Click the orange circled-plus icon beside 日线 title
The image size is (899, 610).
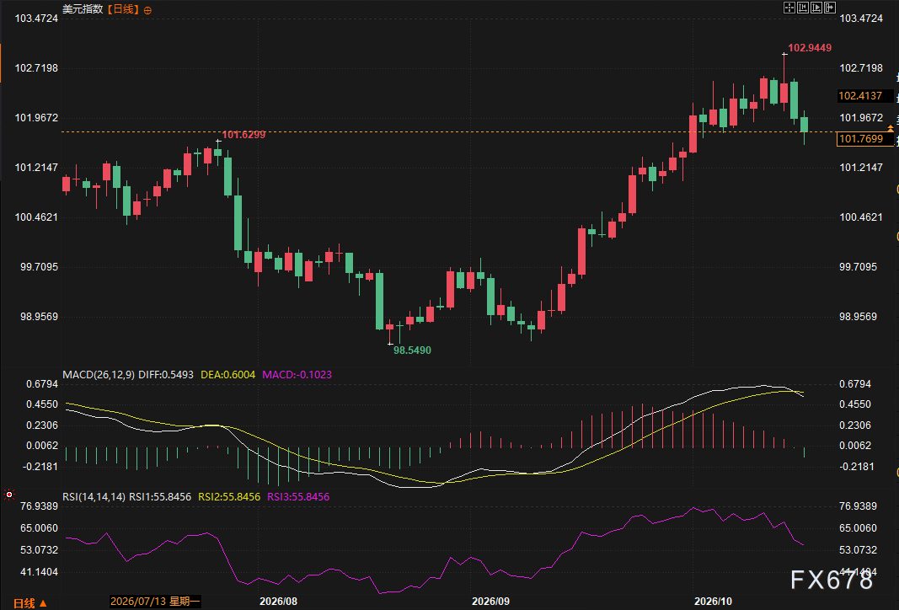pyautogui.click(x=148, y=10)
